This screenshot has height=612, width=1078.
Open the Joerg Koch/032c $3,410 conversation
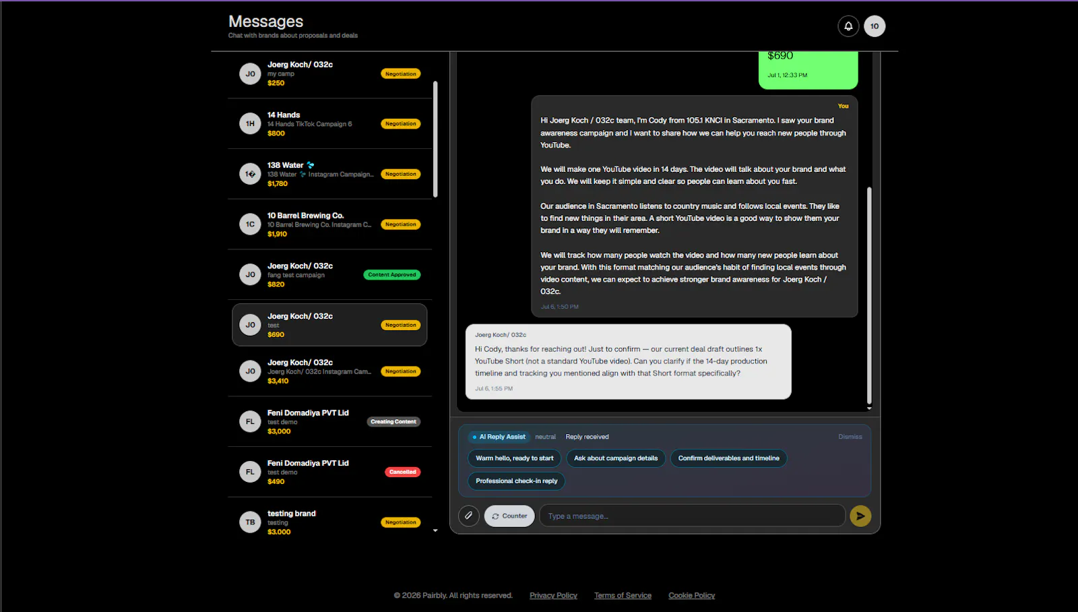(330, 371)
